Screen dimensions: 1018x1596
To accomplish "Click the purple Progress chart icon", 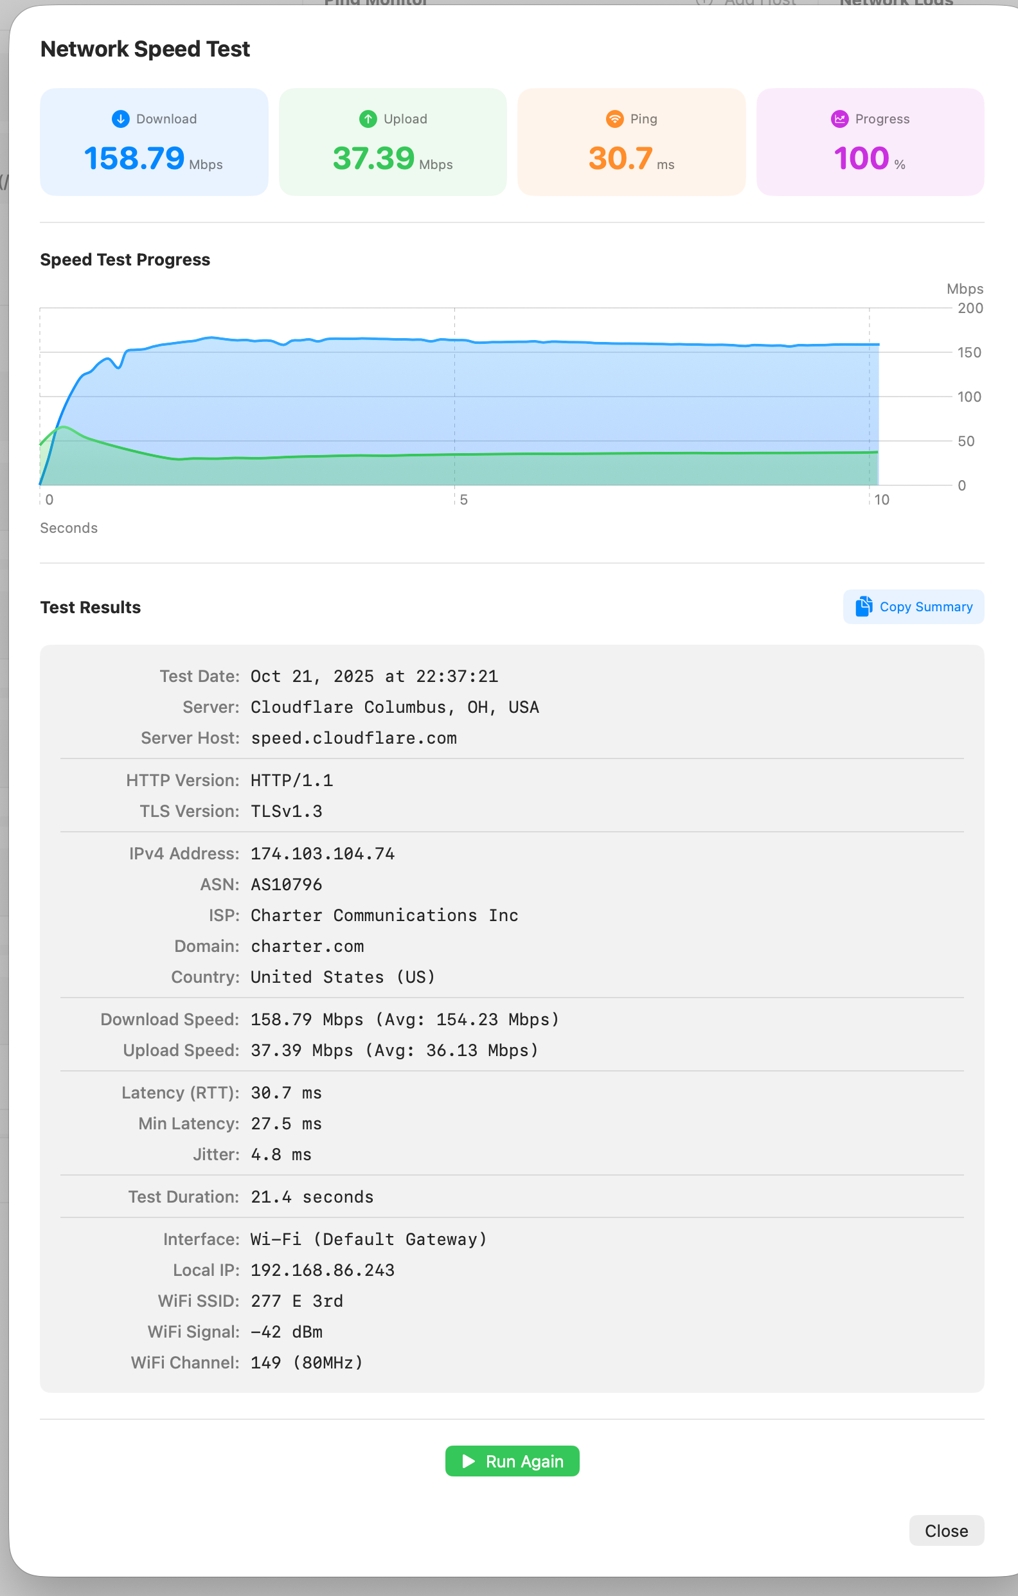I will pyautogui.click(x=840, y=119).
